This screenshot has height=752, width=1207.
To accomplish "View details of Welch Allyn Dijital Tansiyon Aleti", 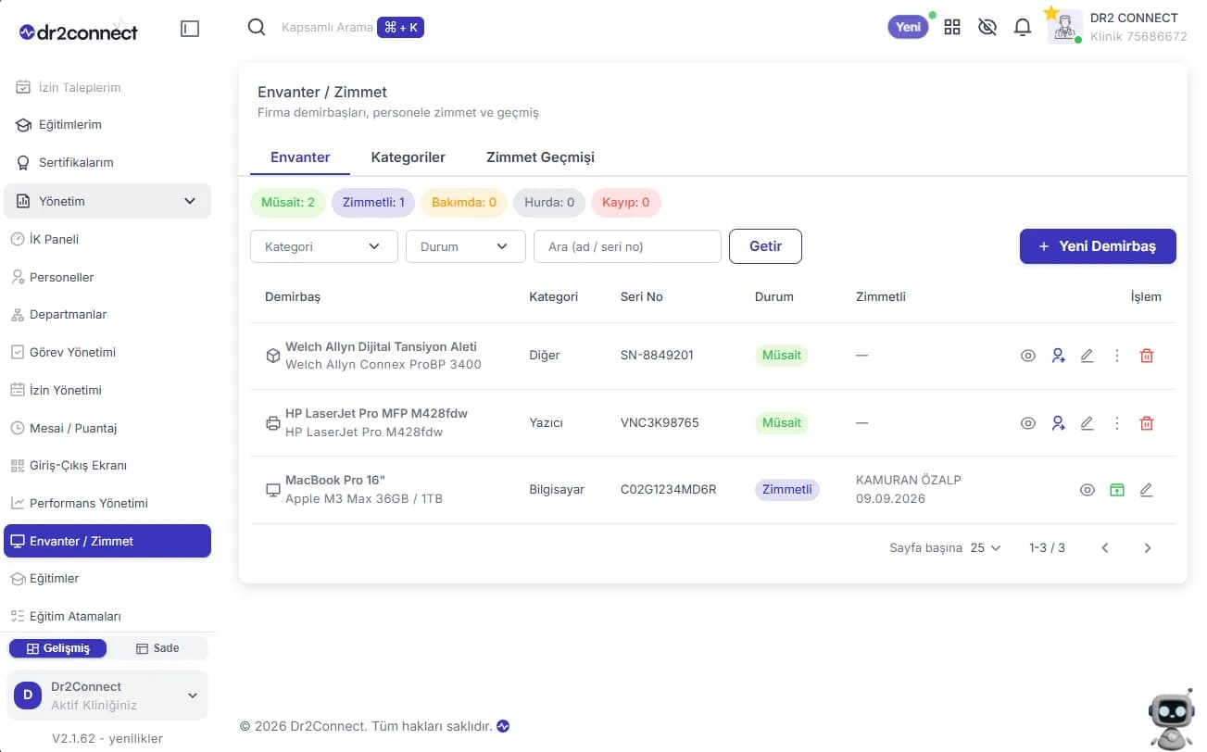I will 1028,356.
